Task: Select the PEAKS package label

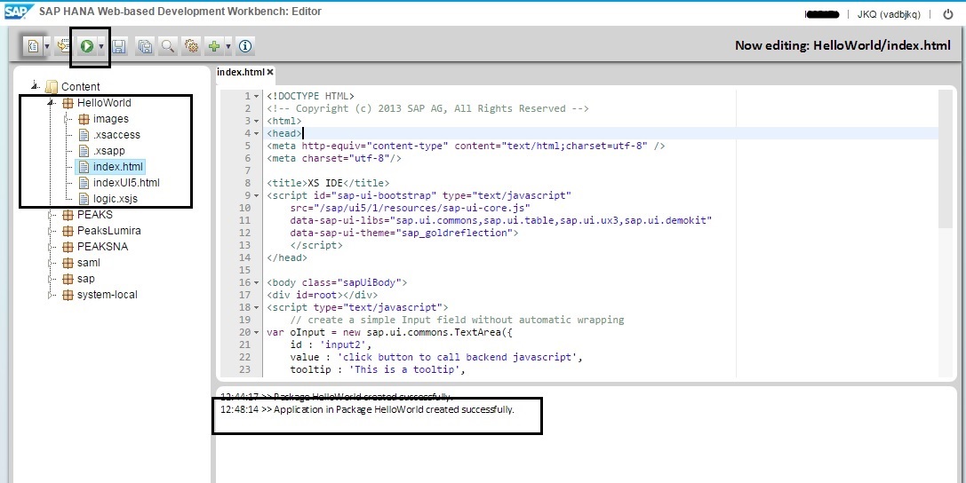Action: tap(95, 215)
